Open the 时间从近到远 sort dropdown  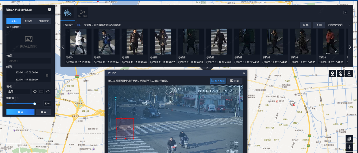point(339,25)
